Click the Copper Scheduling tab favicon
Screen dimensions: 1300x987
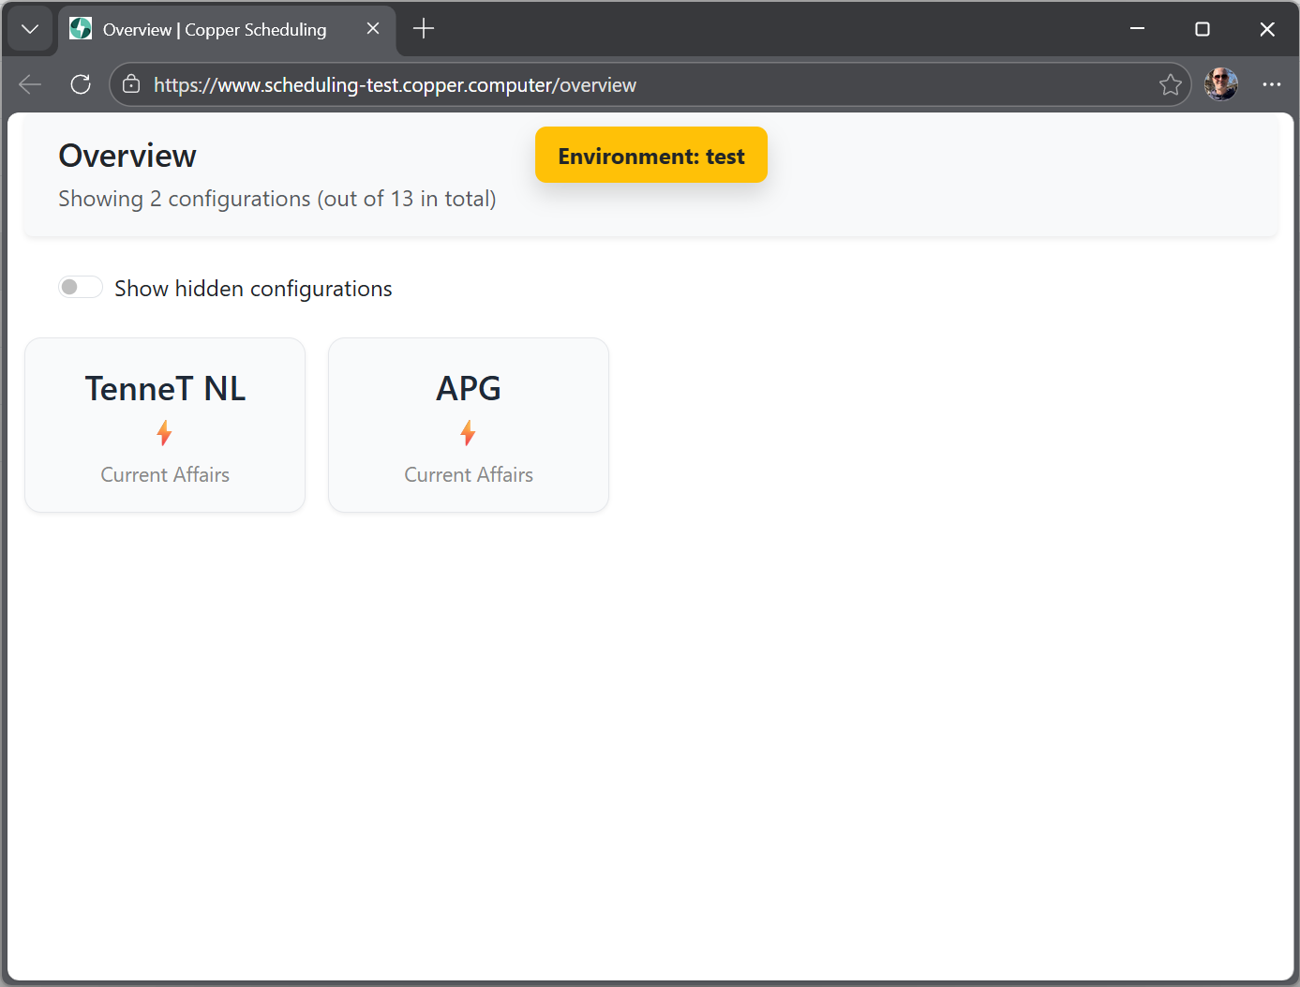click(81, 29)
